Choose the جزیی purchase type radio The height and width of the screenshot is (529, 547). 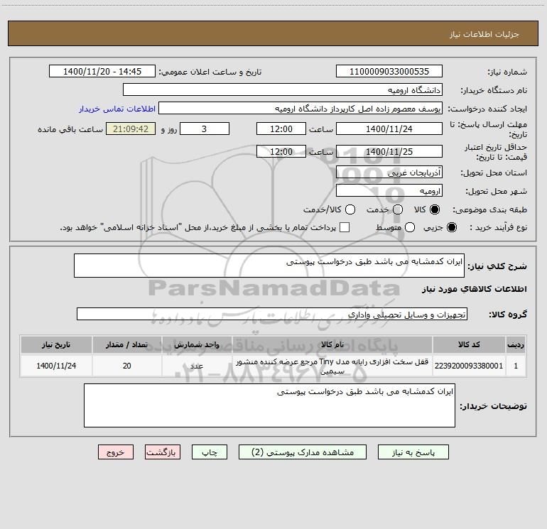pyautogui.click(x=451, y=227)
